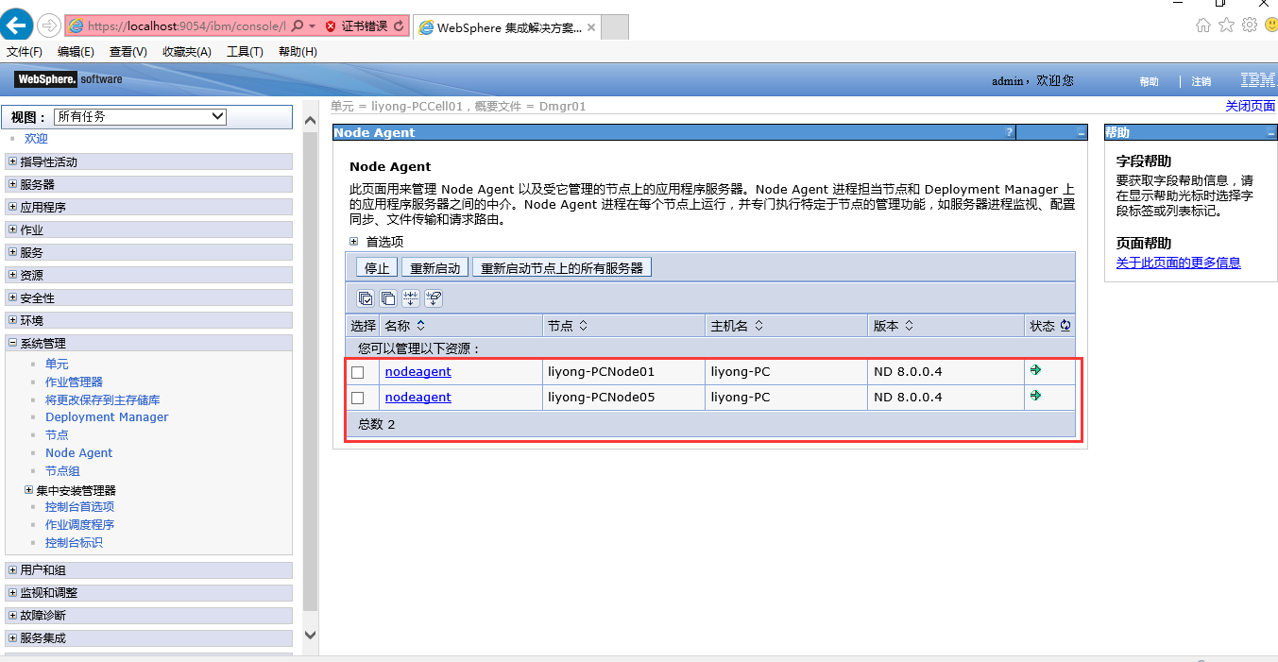The image size is (1278, 662).
Task: Click the 注销 logout link
Action: pyautogui.click(x=1201, y=81)
